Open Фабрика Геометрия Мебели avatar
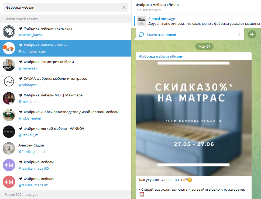This screenshot has width=261, height=199. tap(9, 65)
